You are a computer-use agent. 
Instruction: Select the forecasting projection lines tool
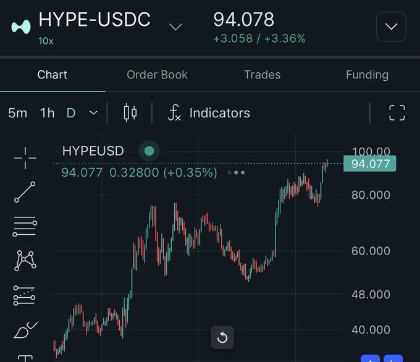tap(24, 295)
